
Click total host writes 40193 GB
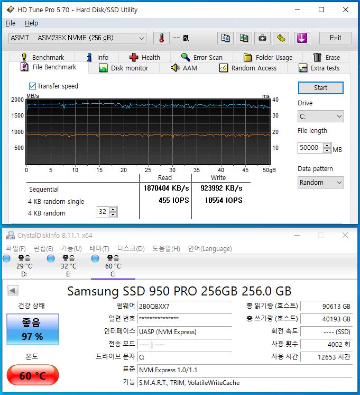pos(326,319)
